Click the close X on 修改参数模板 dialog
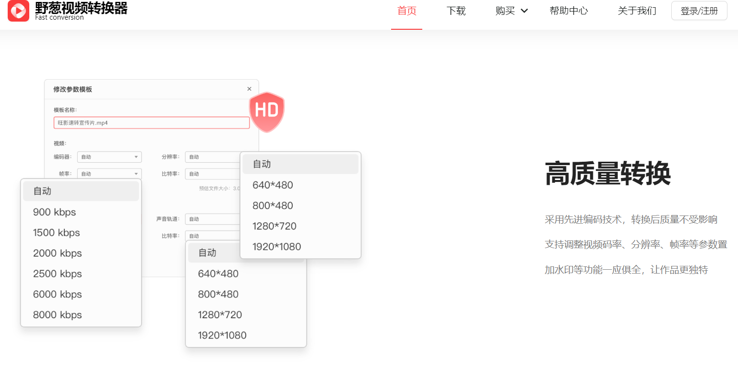738x371 pixels. pos(249,89)
